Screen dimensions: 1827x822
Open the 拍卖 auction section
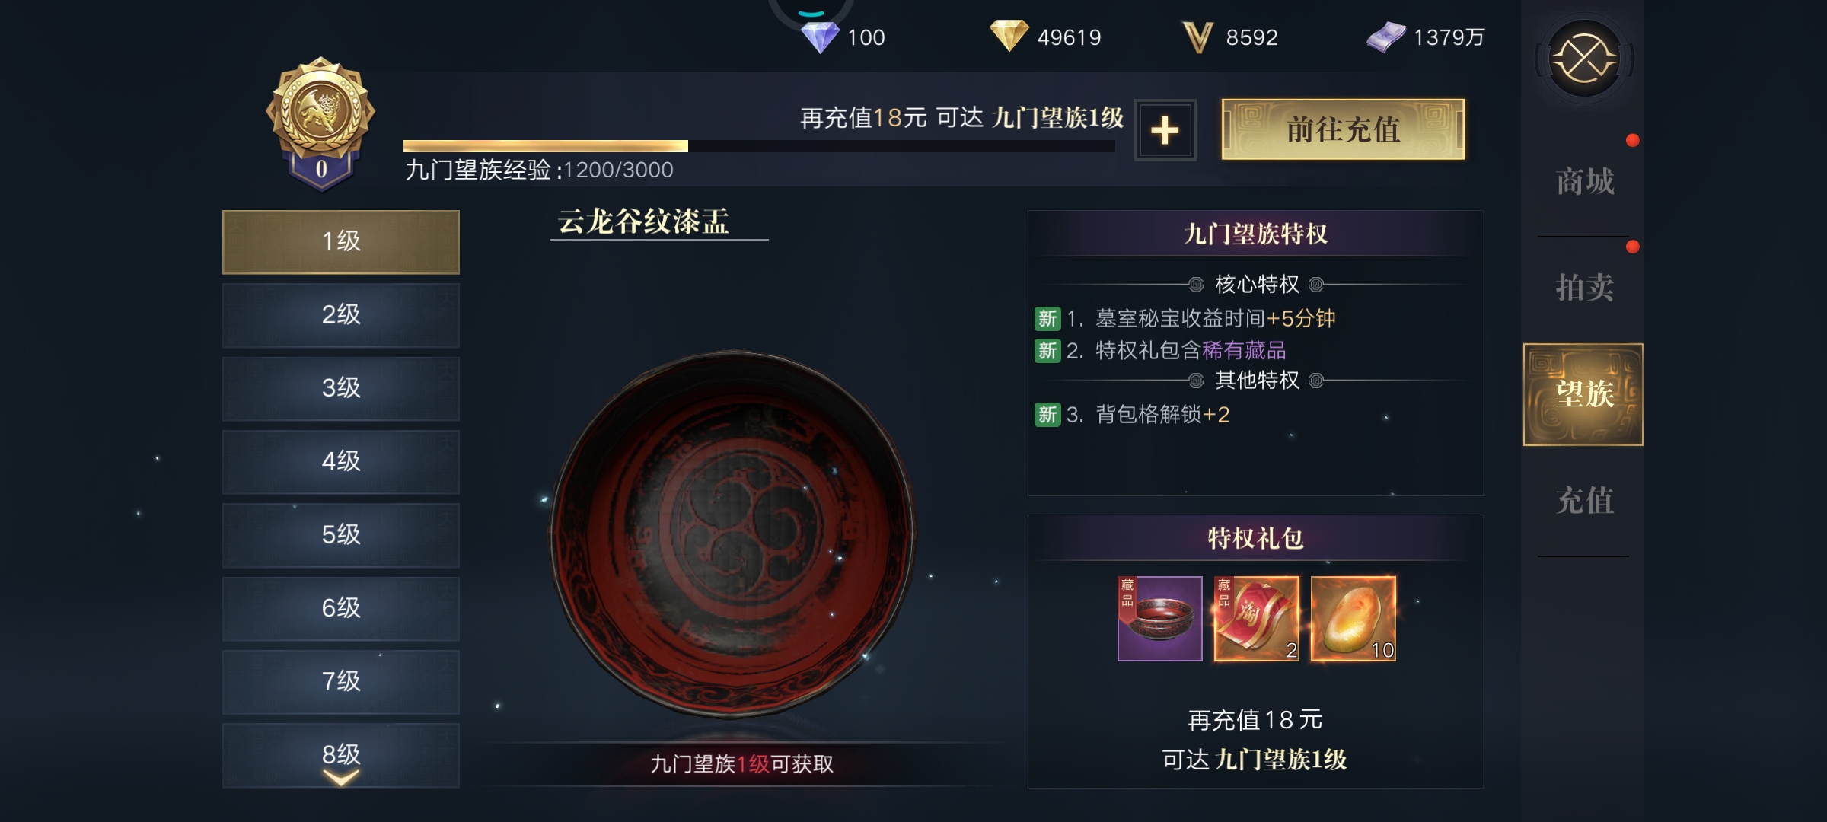pos(1584,288)
